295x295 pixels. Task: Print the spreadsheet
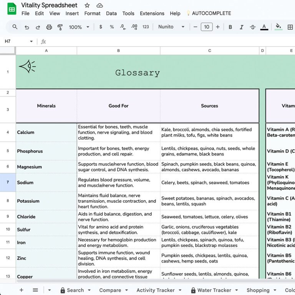click(x=49, y=27)
